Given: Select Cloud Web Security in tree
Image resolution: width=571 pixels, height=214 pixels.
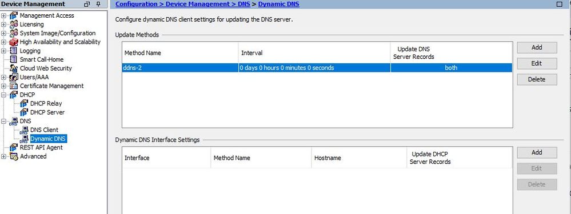Looking at the screenshot, I should click(x=46, y=68).
